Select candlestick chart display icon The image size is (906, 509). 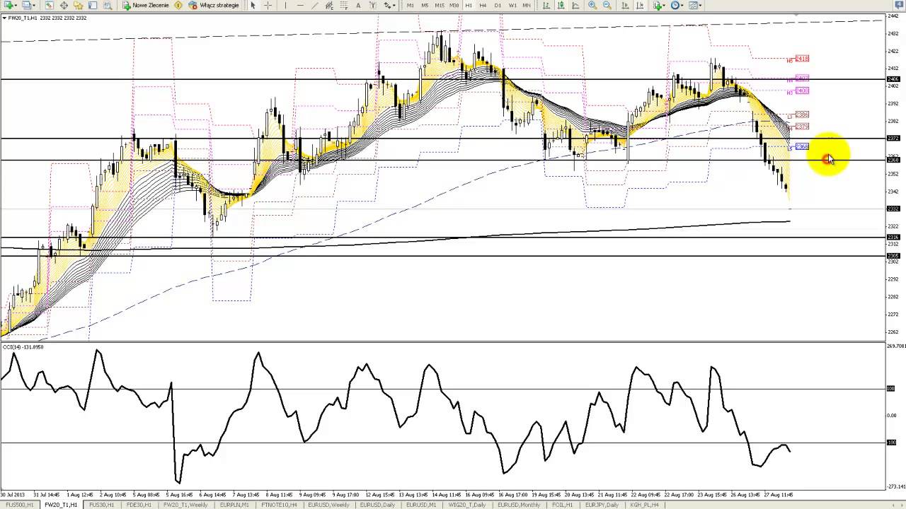[561, 5]
